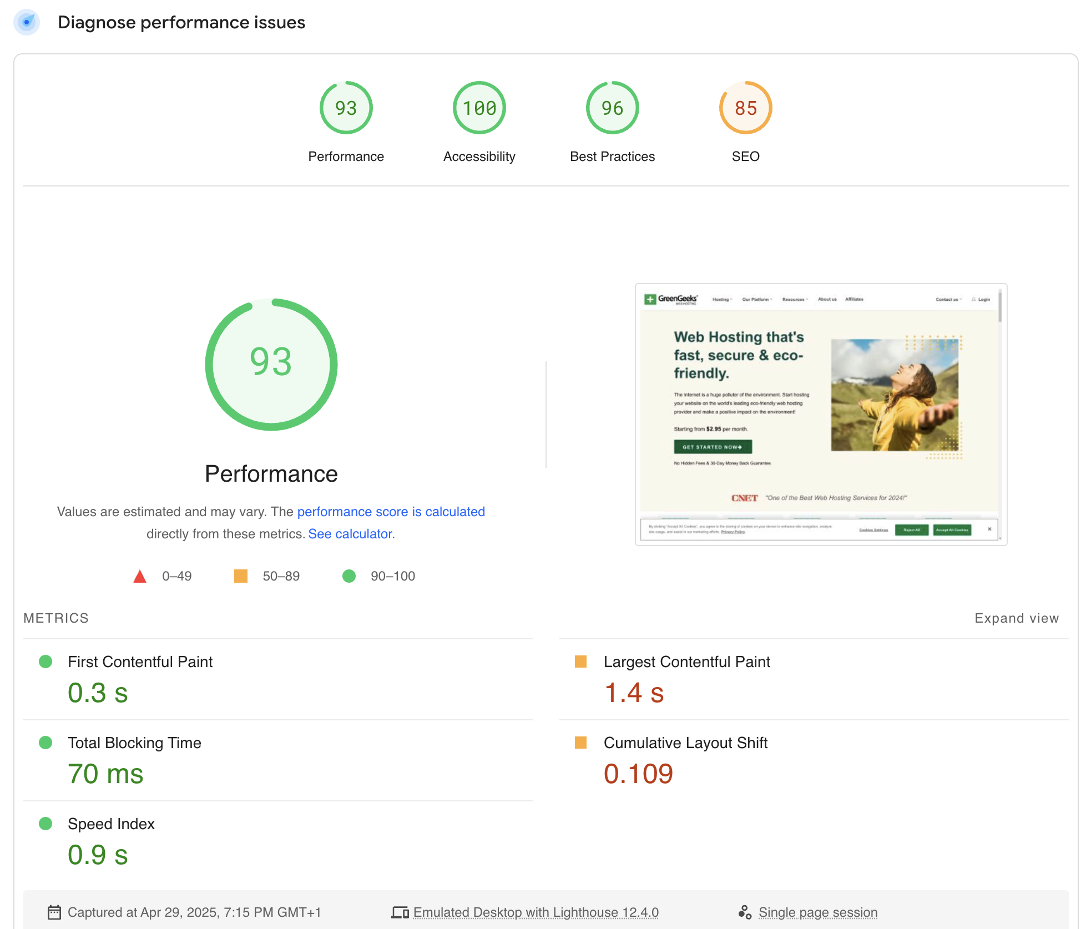1091x929 pixels.
Task: Open Single page session details
Action: [x=818, y=912]
